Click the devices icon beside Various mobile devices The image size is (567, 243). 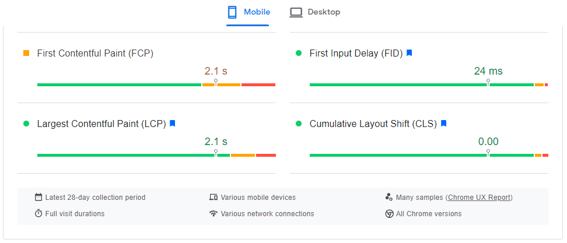tap(213, 198)
